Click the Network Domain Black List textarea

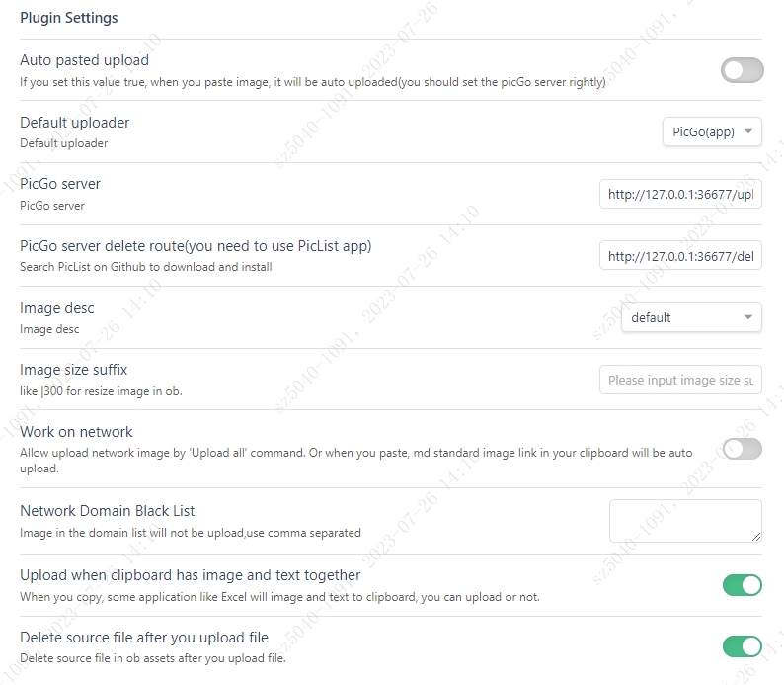[685, 521]
